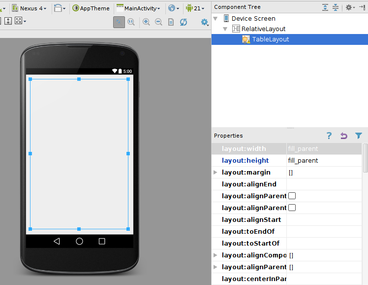
Task: Toggle the expert properties filter
Action: pos(359,136)
